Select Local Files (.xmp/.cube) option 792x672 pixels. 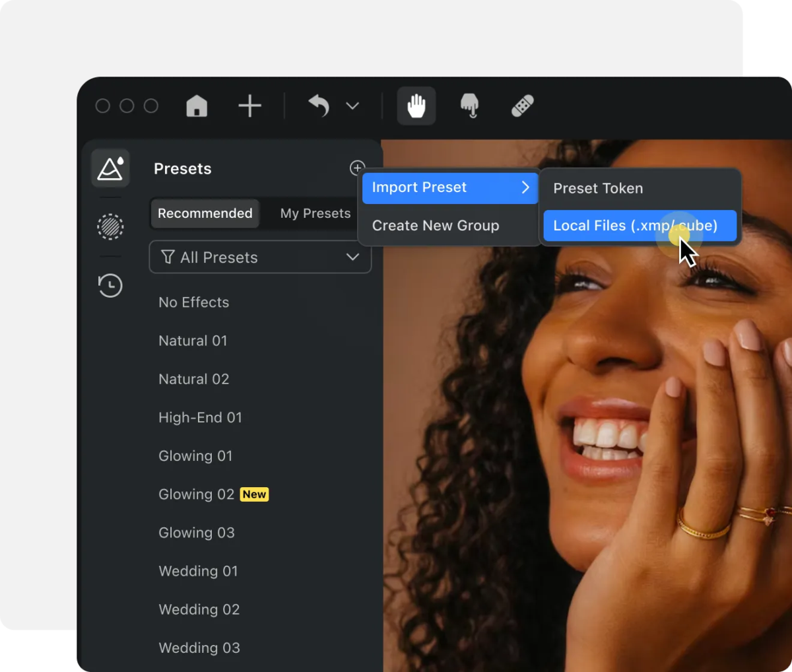click(640, 226)
